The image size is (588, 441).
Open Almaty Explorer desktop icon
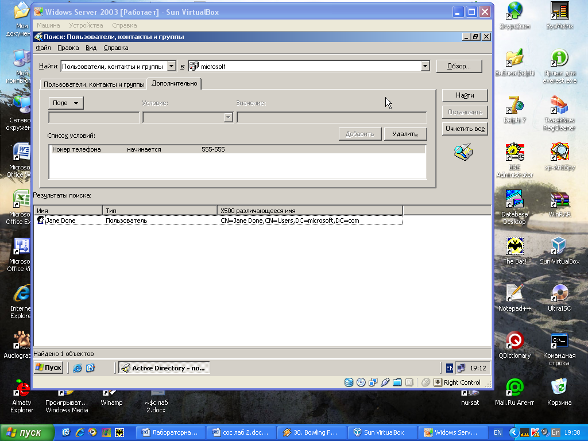[x=22, y=396]
